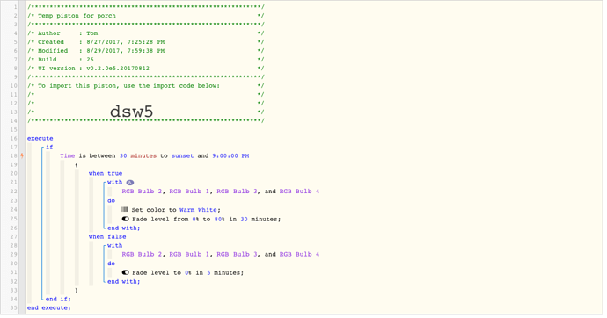Click line number 35 in gutter
Screen dimensions: 607x318
[x=13, y=308]
